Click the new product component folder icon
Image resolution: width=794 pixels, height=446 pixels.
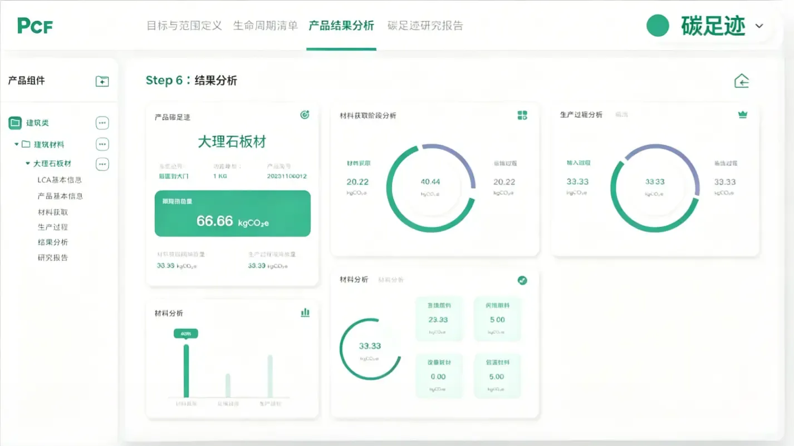click(102, 81)
